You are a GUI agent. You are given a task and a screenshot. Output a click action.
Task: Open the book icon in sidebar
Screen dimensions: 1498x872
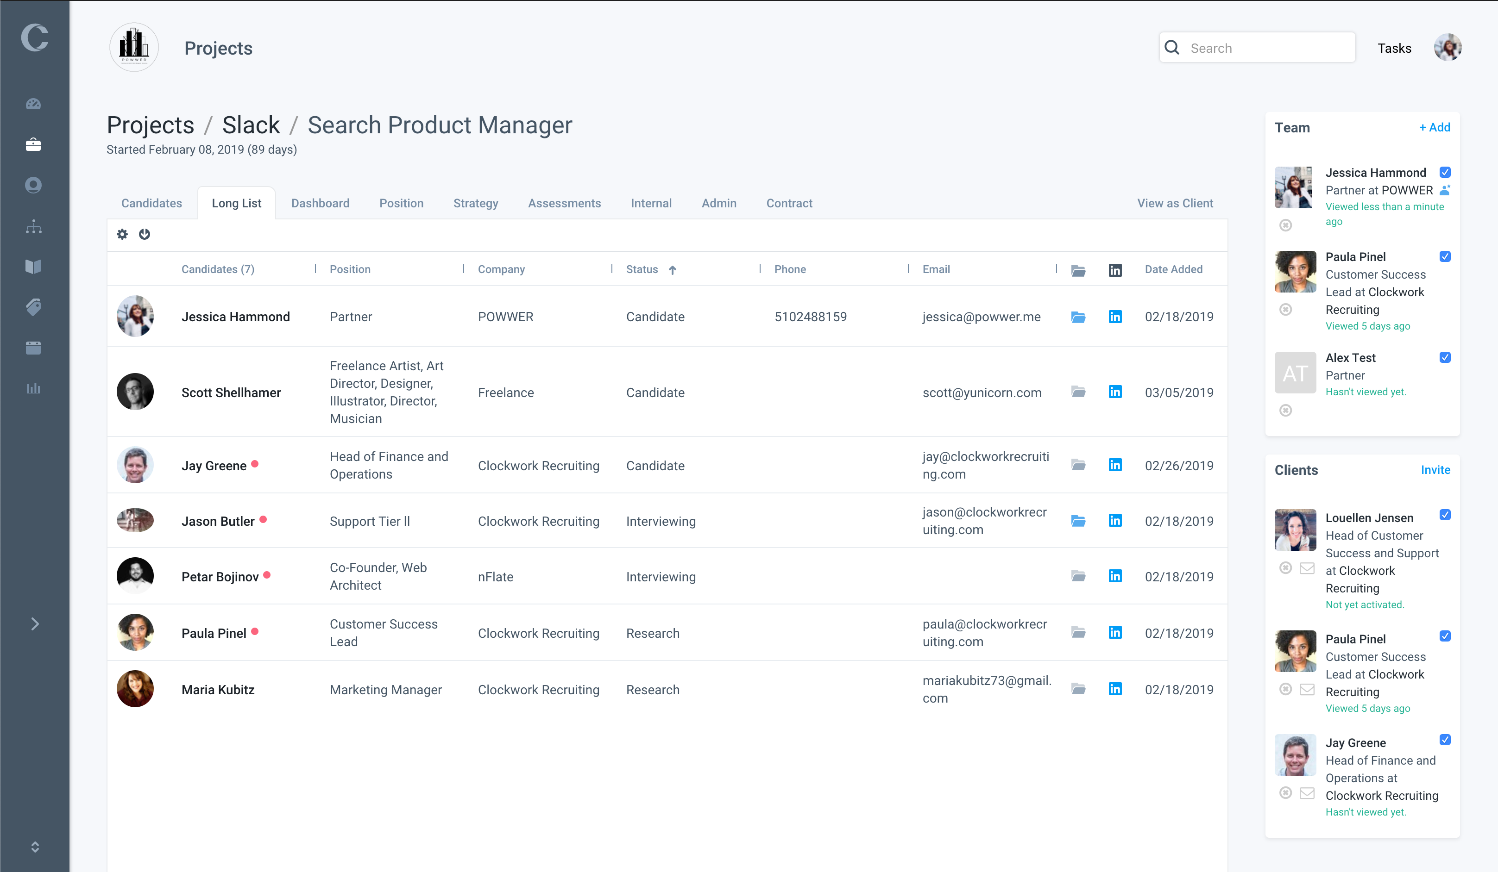point(33,267)
